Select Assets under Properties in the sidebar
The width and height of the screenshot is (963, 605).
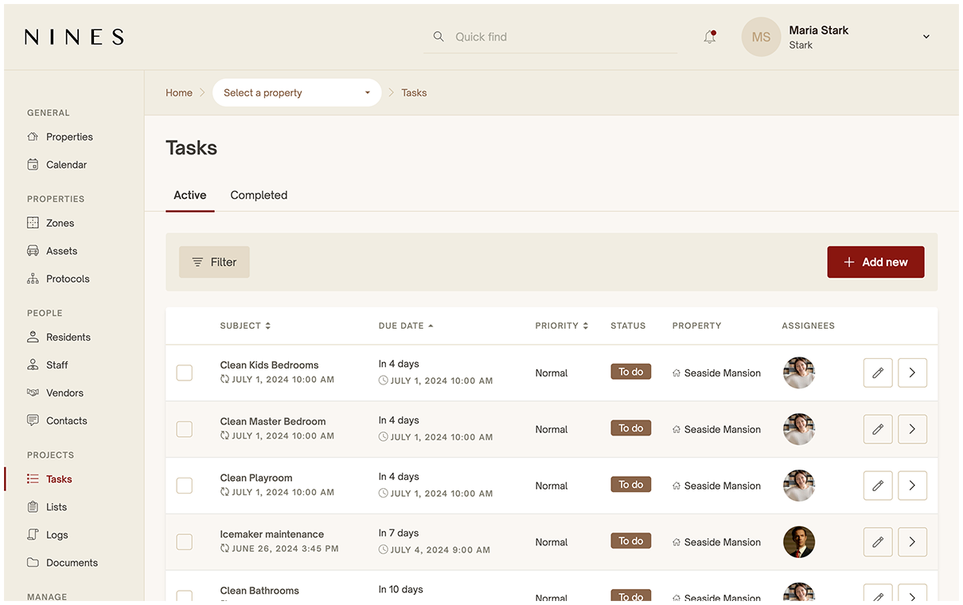[x=61, y=250]
